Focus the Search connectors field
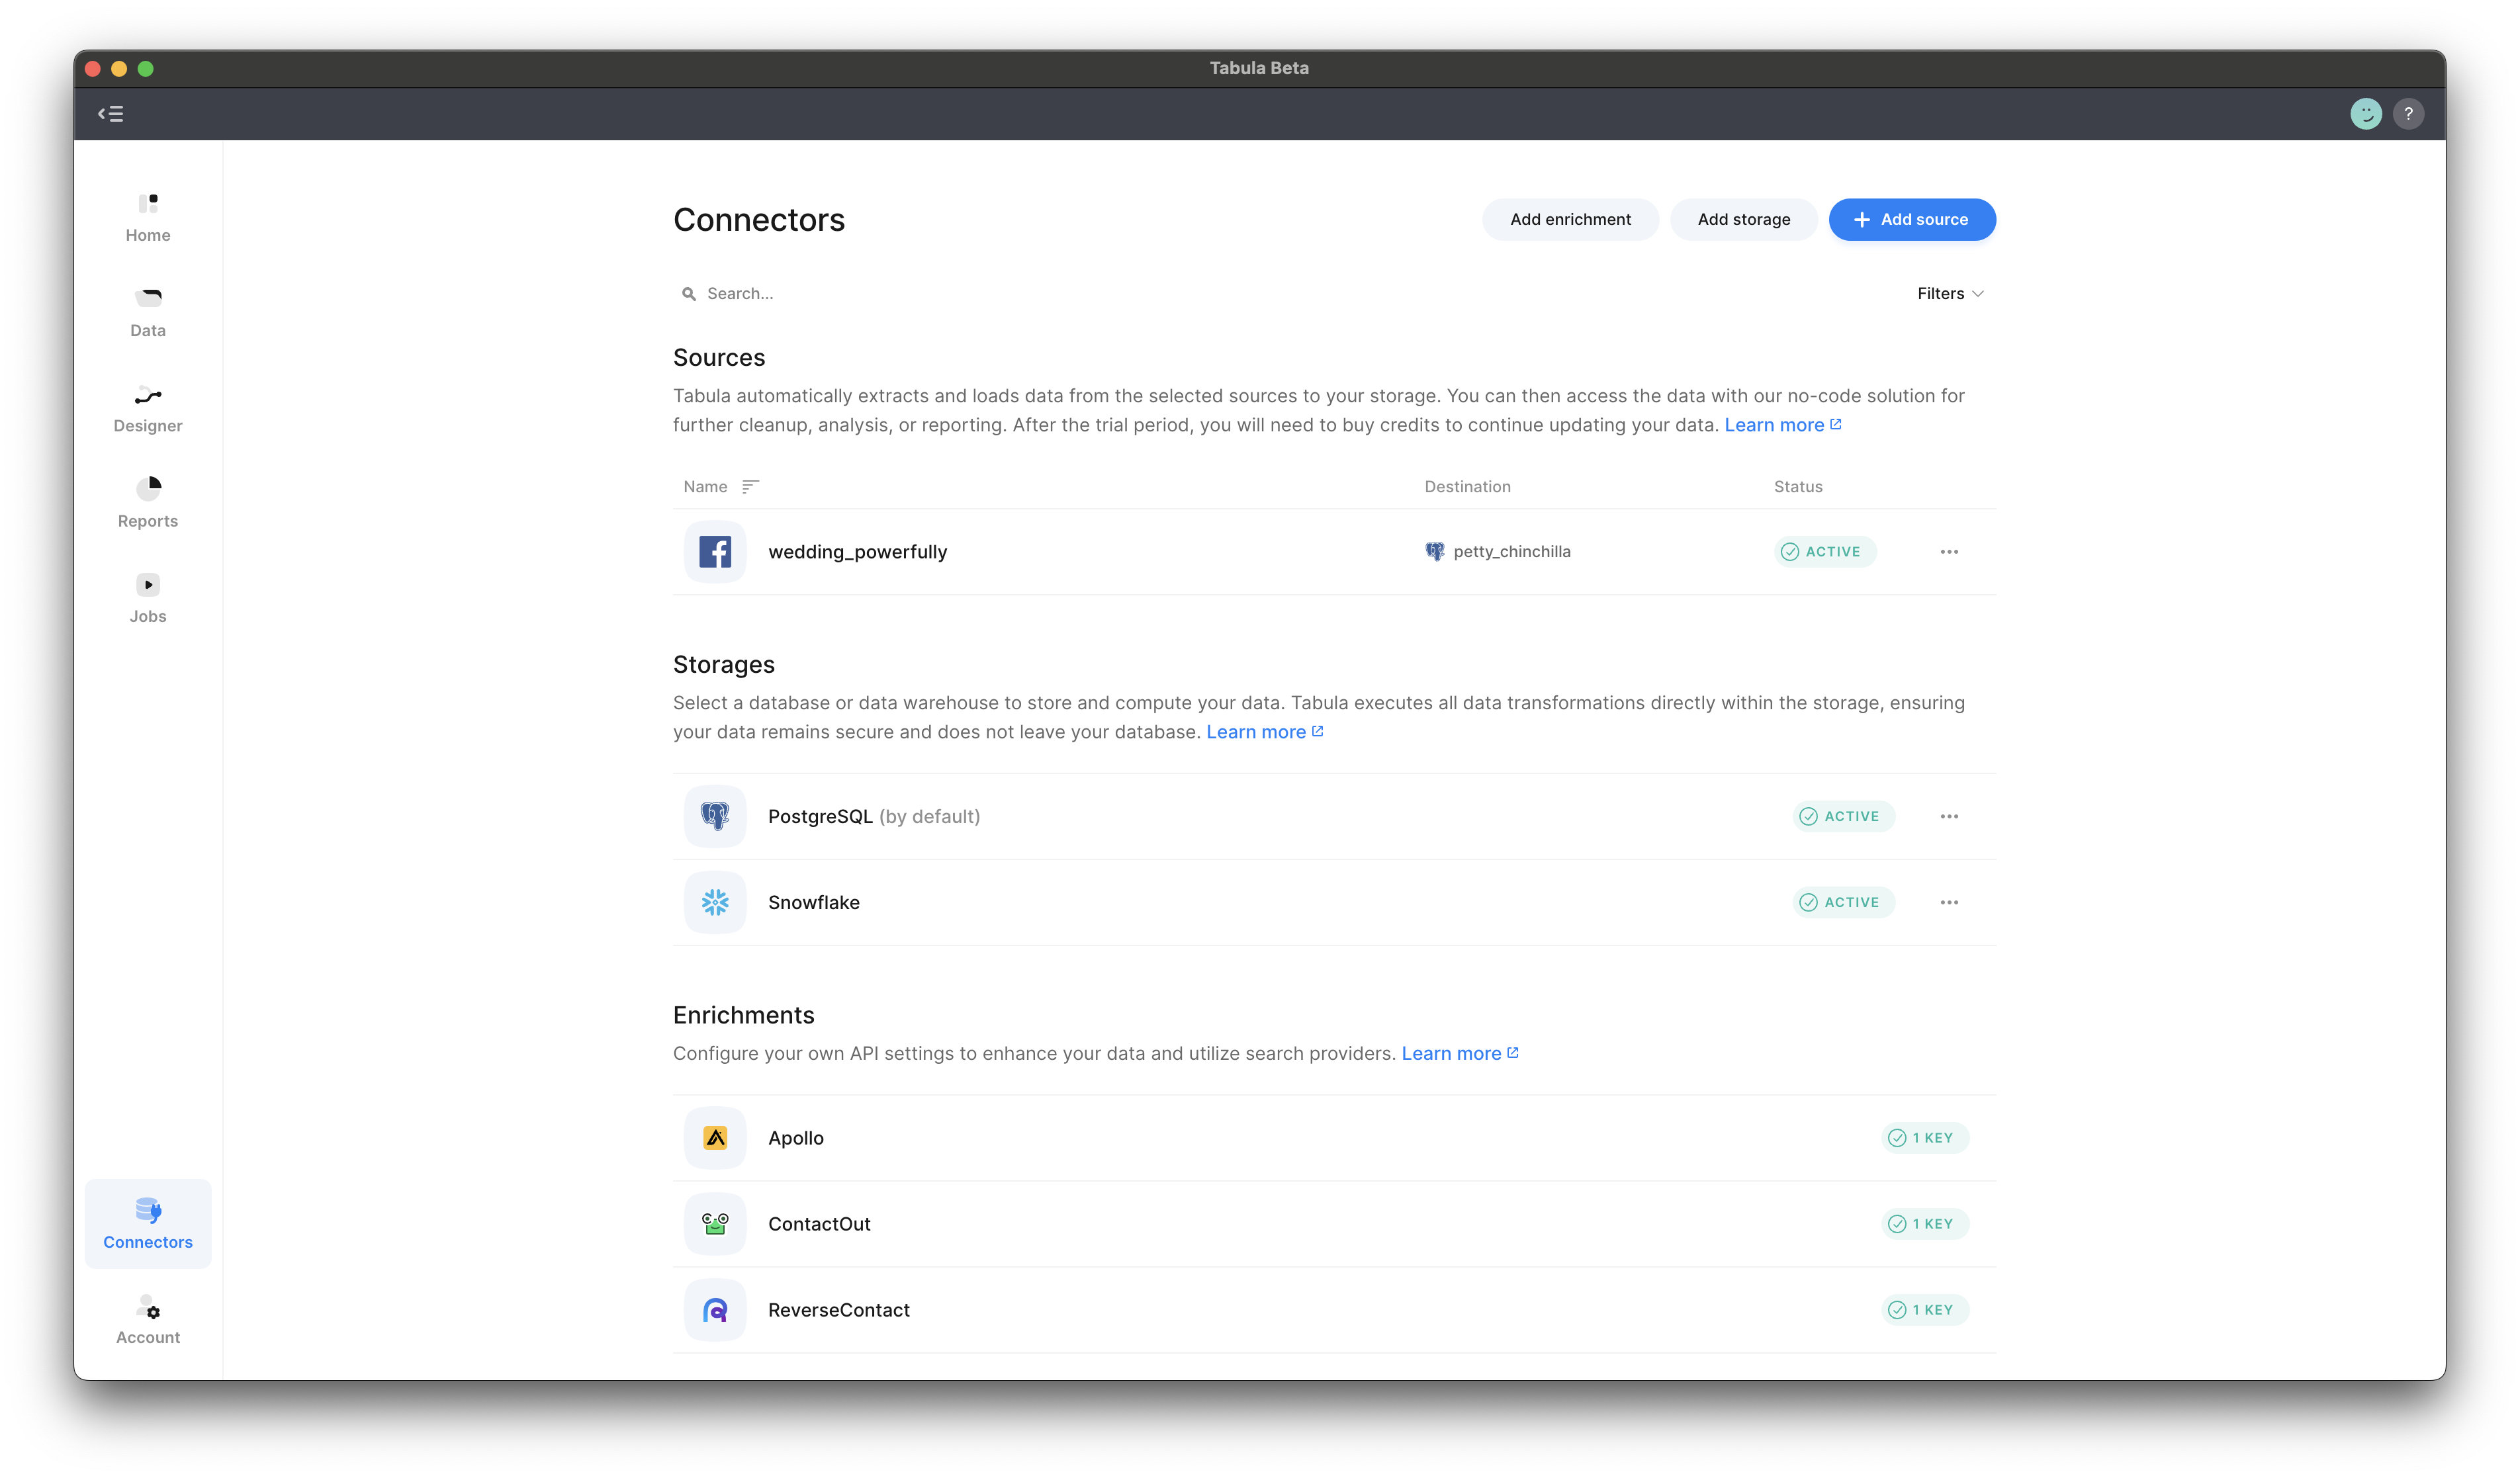2520x1478 pixels. 1000,294
